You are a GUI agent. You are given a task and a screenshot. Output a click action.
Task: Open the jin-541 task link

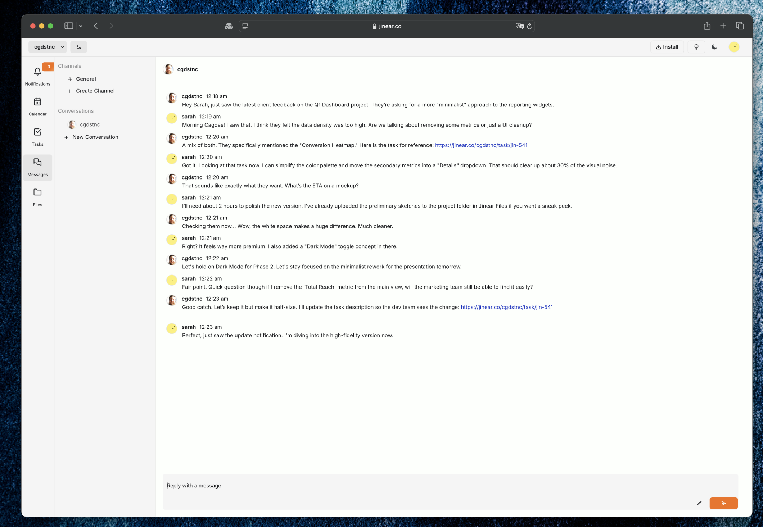click(481, 145)
